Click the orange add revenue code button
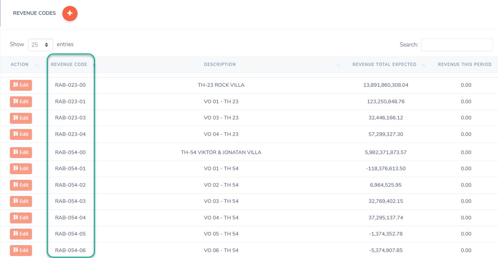Image resolution: width=498 pixels, height=258 pixels. 70,14
